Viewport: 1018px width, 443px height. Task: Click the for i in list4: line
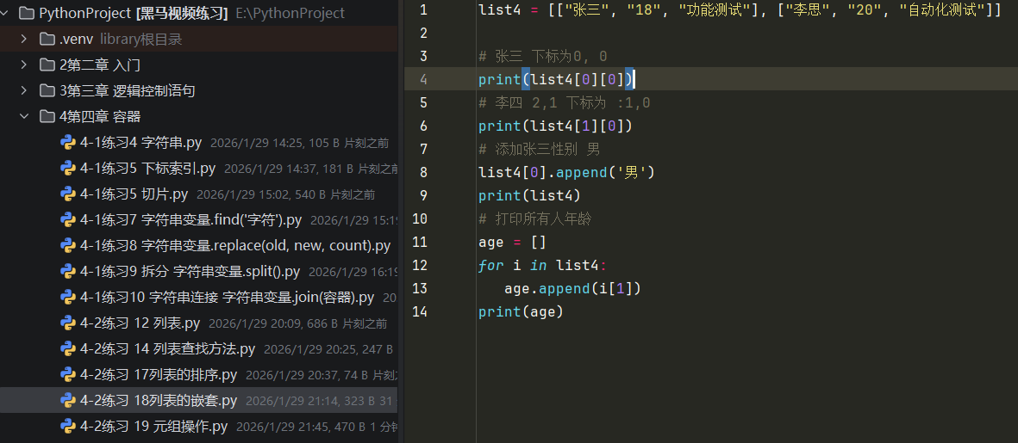(x=543, y=266)
